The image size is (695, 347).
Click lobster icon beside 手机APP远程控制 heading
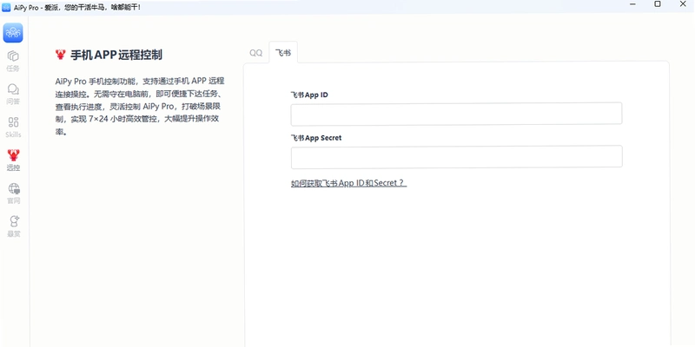[x=61, y=55]
